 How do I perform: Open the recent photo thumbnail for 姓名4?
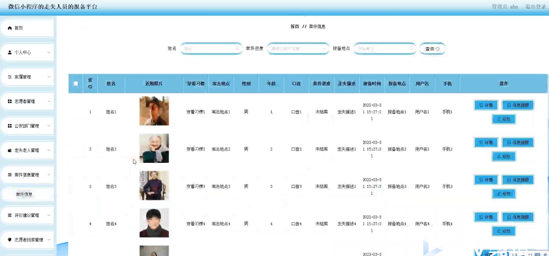(154, 223)
